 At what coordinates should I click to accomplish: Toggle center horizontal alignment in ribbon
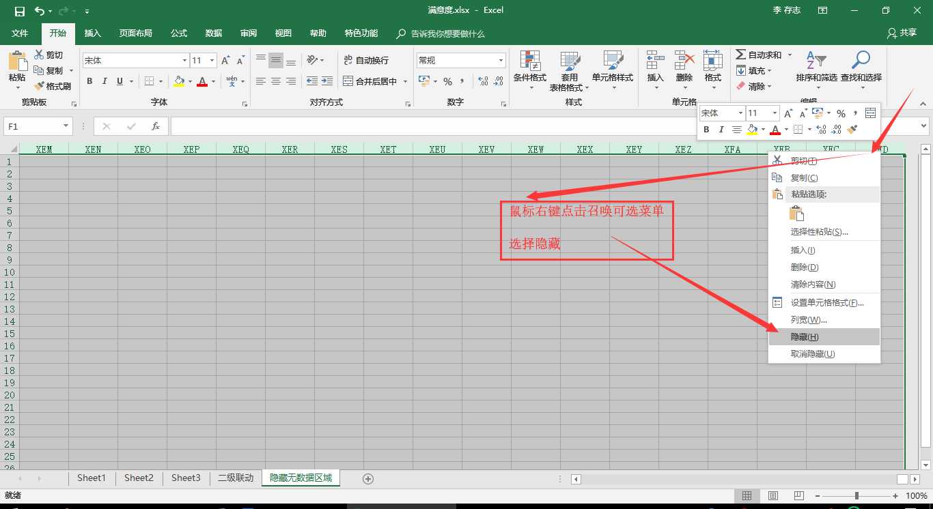click(x=276, y=81)
